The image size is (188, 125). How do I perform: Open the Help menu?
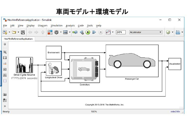[99, 26]
